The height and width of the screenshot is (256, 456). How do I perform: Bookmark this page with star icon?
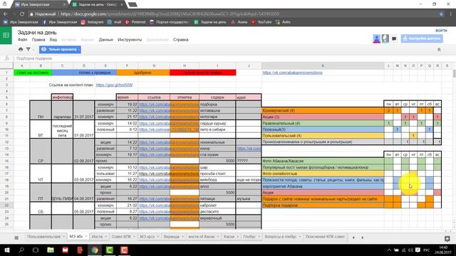[441, 14]
